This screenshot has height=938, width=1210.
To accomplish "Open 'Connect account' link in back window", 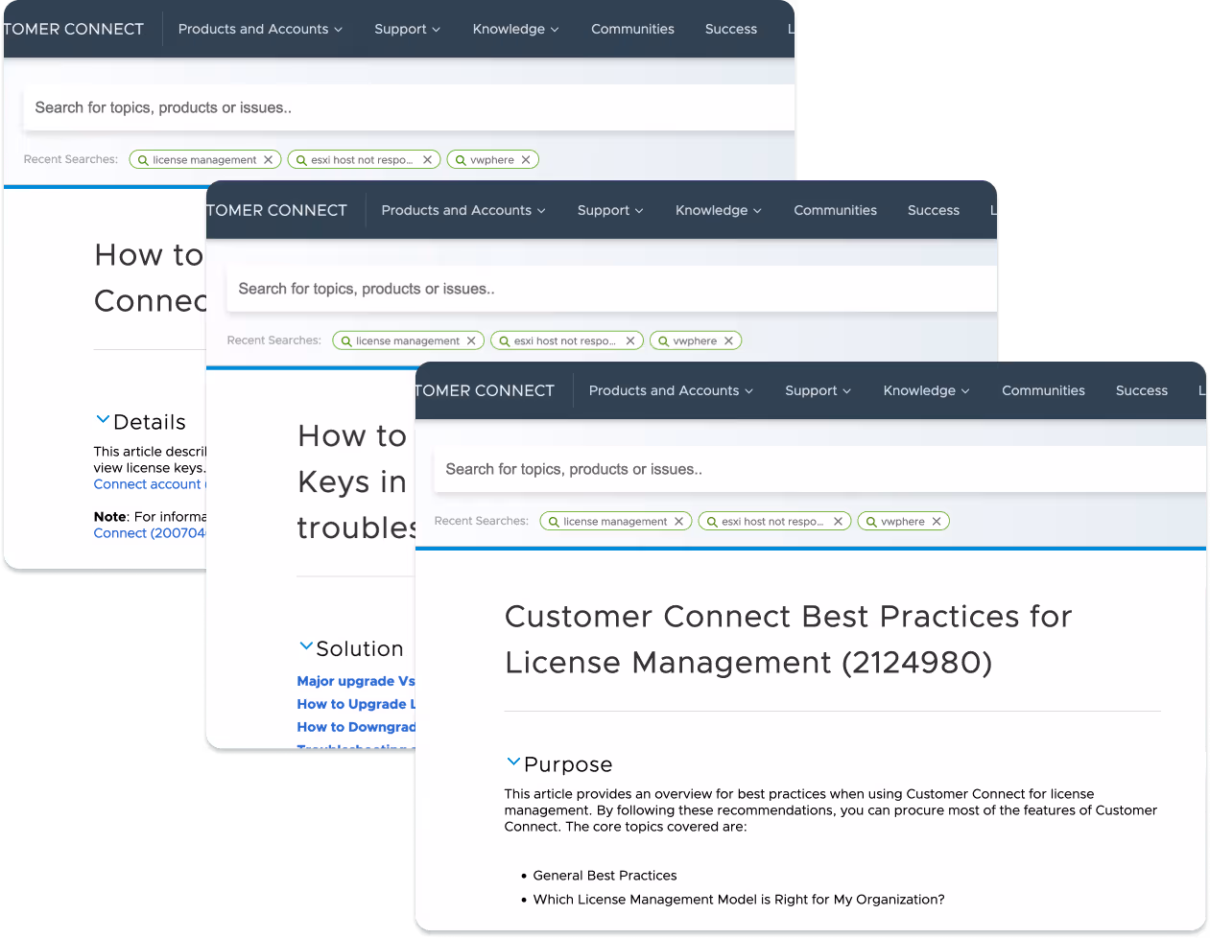I will (x=149, y=484).
